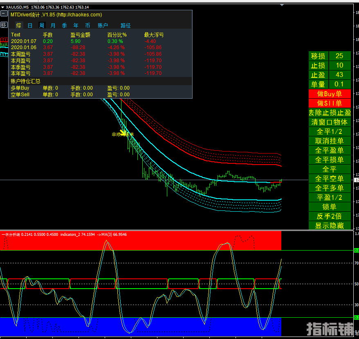Click the chart shift triangle marker at top
The height and width of the screenshot is (339, 359).
point(282,5)
